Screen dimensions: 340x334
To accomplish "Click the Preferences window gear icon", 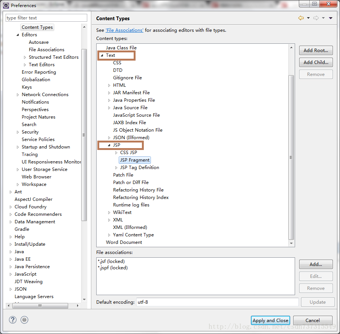I will [x=6, y=5].
